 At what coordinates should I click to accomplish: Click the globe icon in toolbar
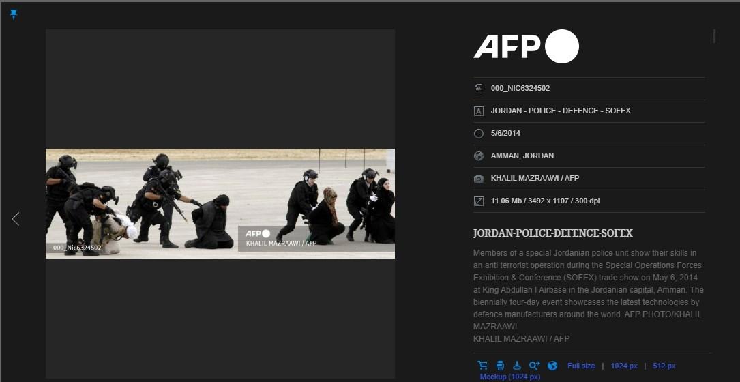click(x=552, y=366)
